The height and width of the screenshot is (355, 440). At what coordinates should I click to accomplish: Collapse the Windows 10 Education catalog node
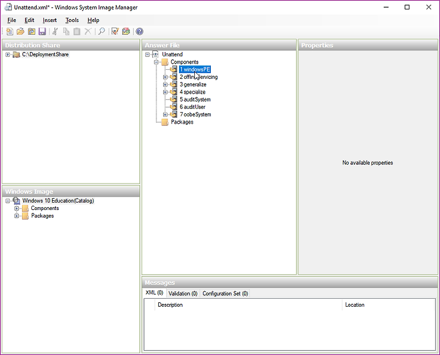(x=7, y=201)
